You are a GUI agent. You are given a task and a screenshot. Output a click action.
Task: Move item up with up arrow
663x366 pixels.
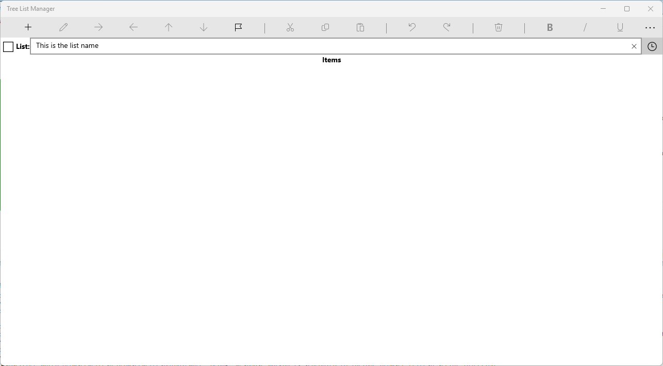(169, 27)
